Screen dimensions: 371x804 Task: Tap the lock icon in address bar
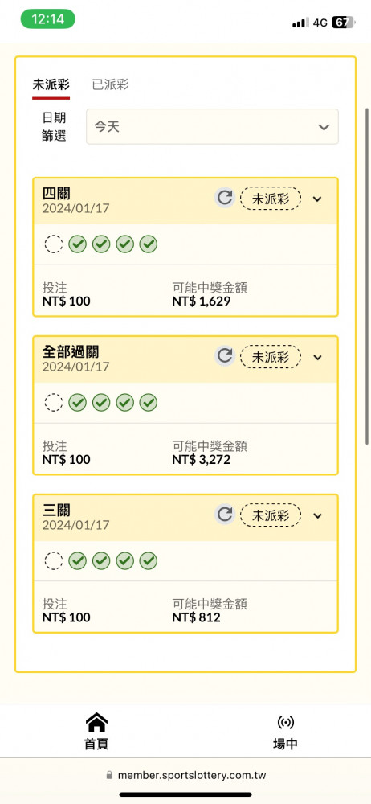(x=109, y=775)
